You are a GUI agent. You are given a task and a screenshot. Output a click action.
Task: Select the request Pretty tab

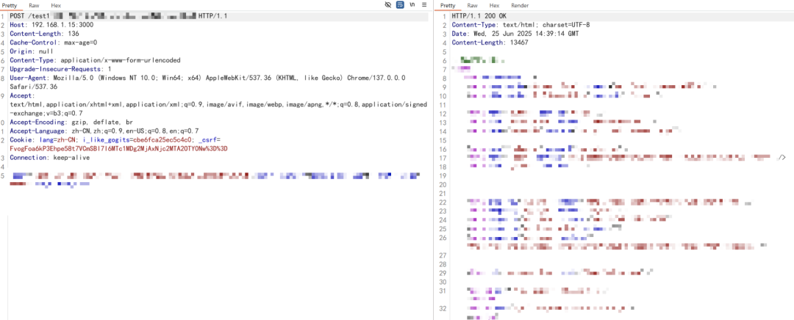[10, 5]
